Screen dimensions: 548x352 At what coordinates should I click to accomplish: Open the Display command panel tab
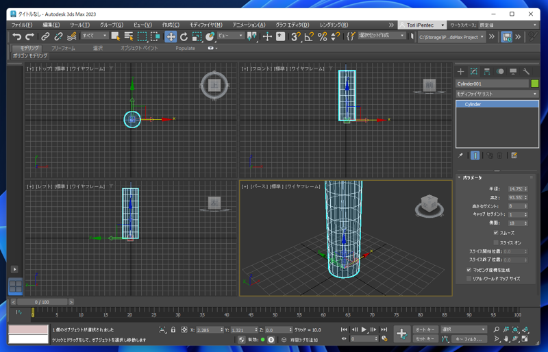pyautogui.click(x=513, y=72)
